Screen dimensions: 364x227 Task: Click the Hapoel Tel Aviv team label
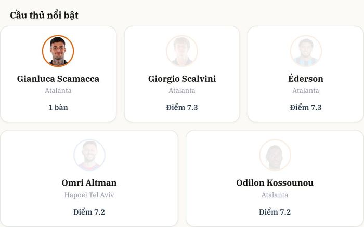coord(89,195)
